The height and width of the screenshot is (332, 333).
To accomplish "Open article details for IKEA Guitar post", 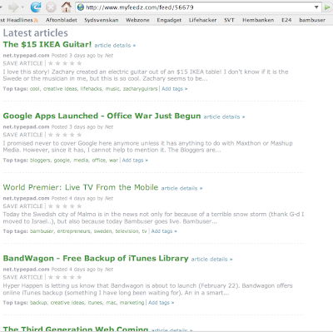I will coord(115,45).
